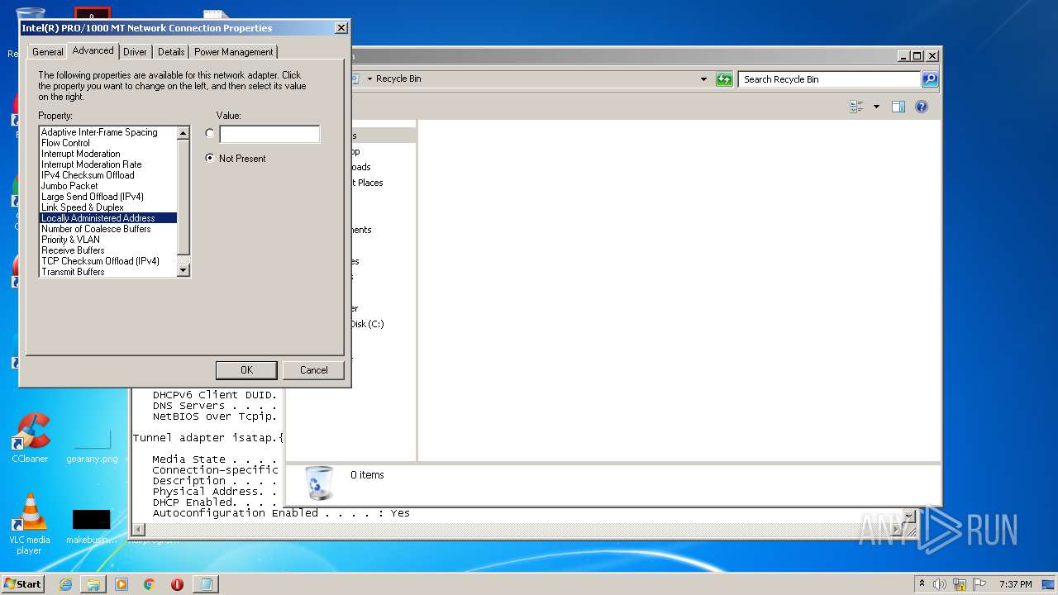Open the Details tab
The height and width of the screenshot is (595, 1058).
(171, 51)
